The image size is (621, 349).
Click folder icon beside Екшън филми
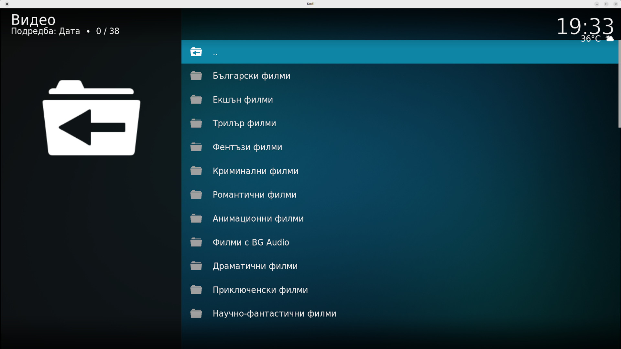(196, 100)
